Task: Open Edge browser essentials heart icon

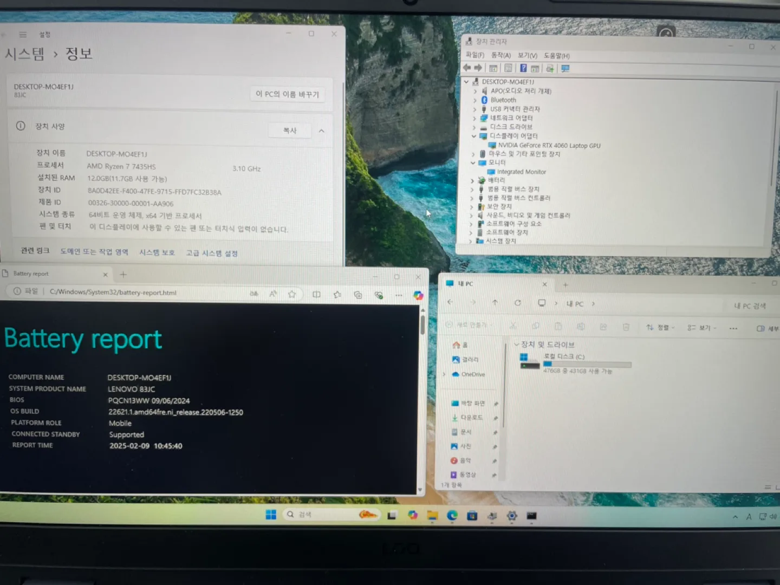Action: pos(379,295)
